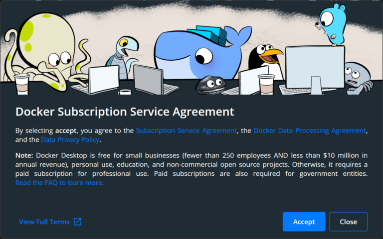Viewport: 383px width, 239px height.
Task: Click the Docker Subscription Service Agreement heading
Action: (x=125, y=112)
